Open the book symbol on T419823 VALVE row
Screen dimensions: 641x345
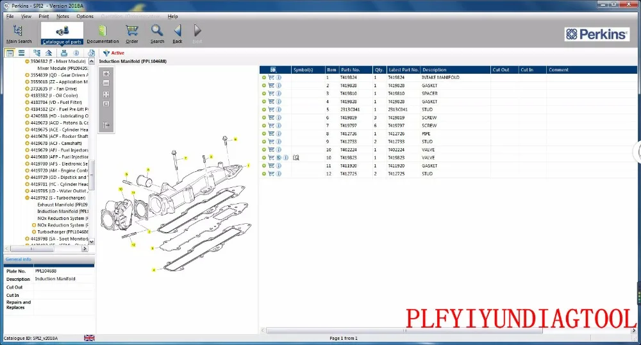pyautogui.click(x=296, y=158)
